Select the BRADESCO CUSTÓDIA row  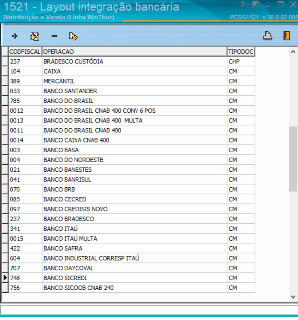(x=128, y=62)
